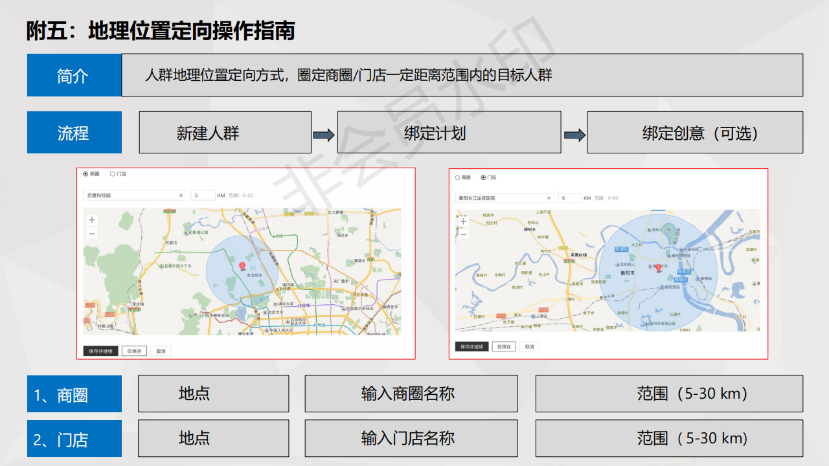Image resolution: width=829 pixels, height=466 pixels.
Task: Click the 绑定创意（可选） step box
Action: click(695, 132)
